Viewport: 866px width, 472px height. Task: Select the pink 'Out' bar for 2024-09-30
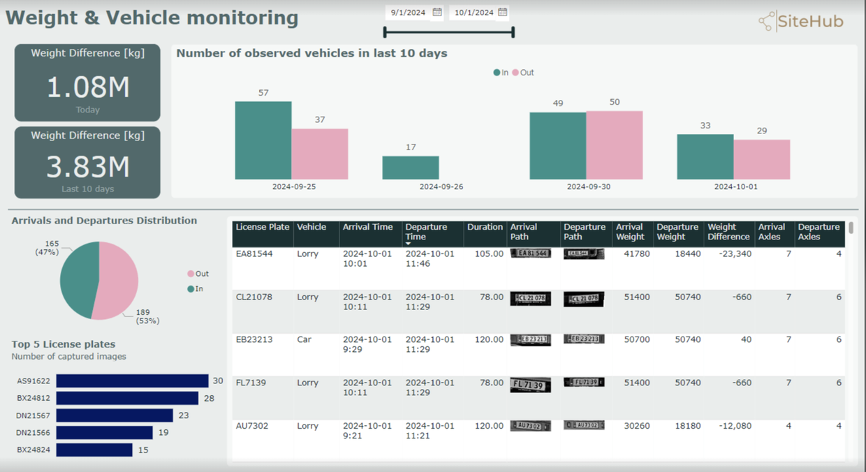(615, 145)
